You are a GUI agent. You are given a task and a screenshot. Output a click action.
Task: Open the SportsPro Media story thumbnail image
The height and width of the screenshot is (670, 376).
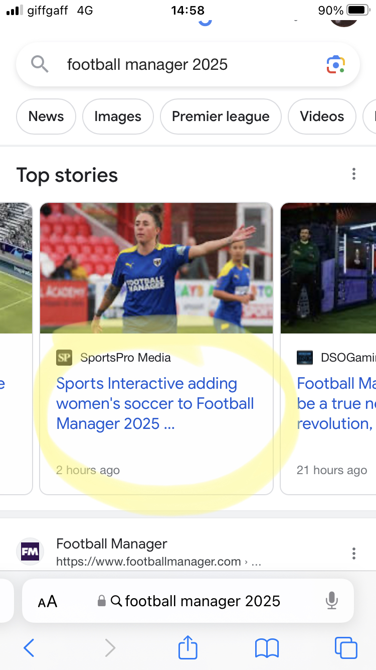pyautogui.click(x=156, y=268)
